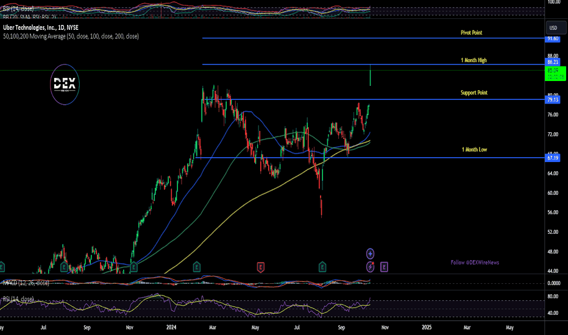Click the 91.60 price label
Screen dimensions: 568x335
[552, 38]
